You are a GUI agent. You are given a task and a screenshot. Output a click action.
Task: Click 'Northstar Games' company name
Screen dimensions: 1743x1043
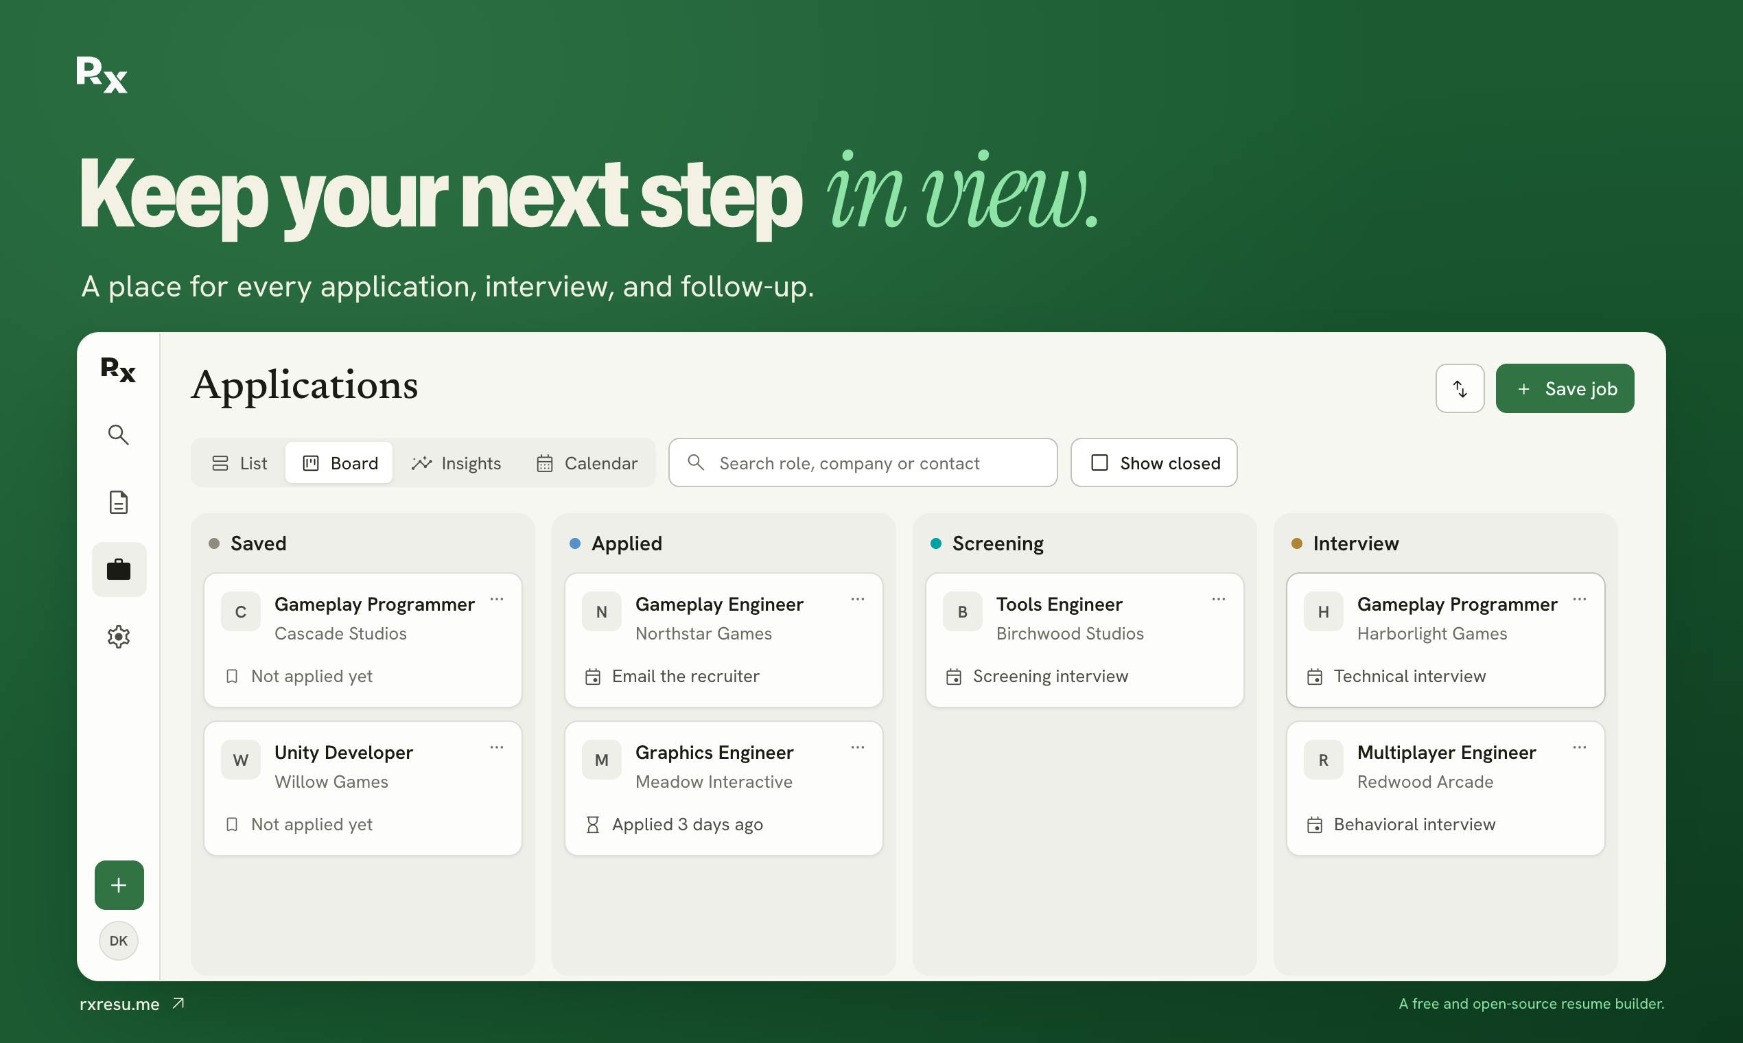coord(703,633)
